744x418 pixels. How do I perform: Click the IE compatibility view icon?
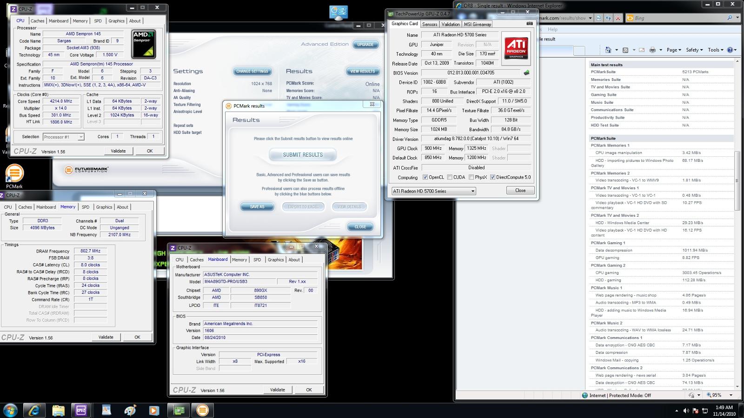[599, 18]
